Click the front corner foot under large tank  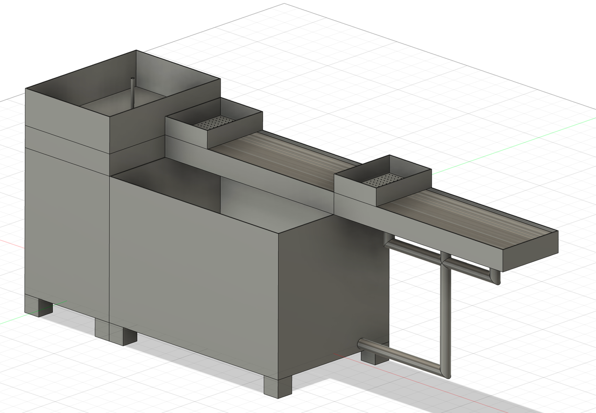277,386
